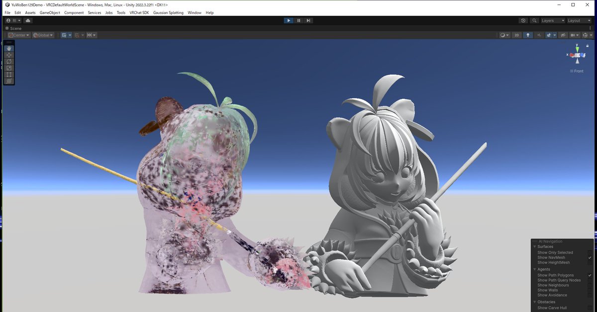Open Unity cloud services icon
Screen dimensions: 597x312
click(x=28, y=20)
